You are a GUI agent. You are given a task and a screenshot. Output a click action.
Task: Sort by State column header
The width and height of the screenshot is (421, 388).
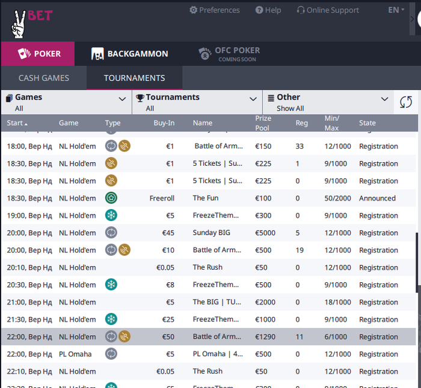[x=367, y=123]
